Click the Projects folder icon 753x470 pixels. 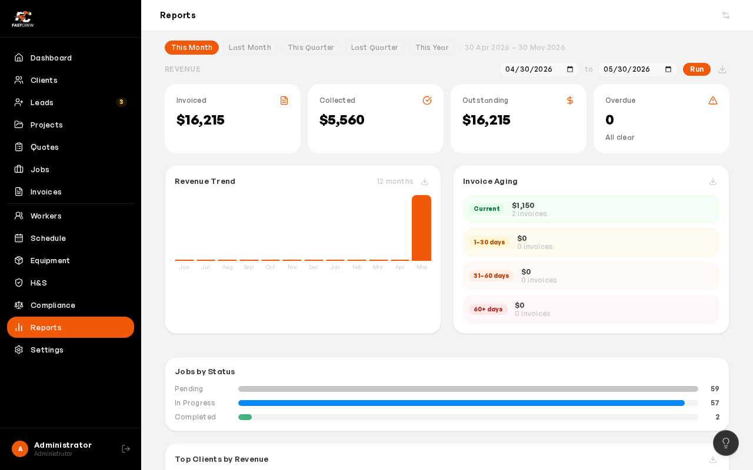19,125
